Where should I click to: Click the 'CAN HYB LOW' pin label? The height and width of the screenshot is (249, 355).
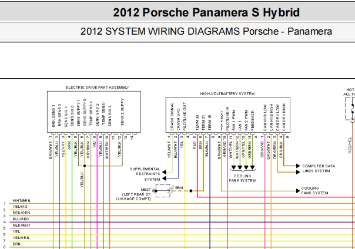(x=265, y=117)
